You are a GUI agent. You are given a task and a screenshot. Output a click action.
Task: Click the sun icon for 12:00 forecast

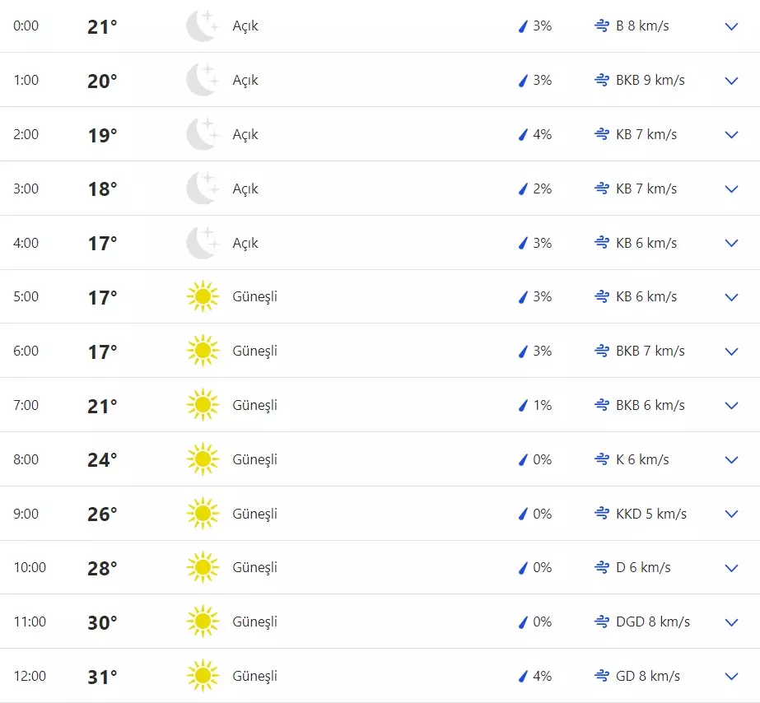(x=203, y=676)
